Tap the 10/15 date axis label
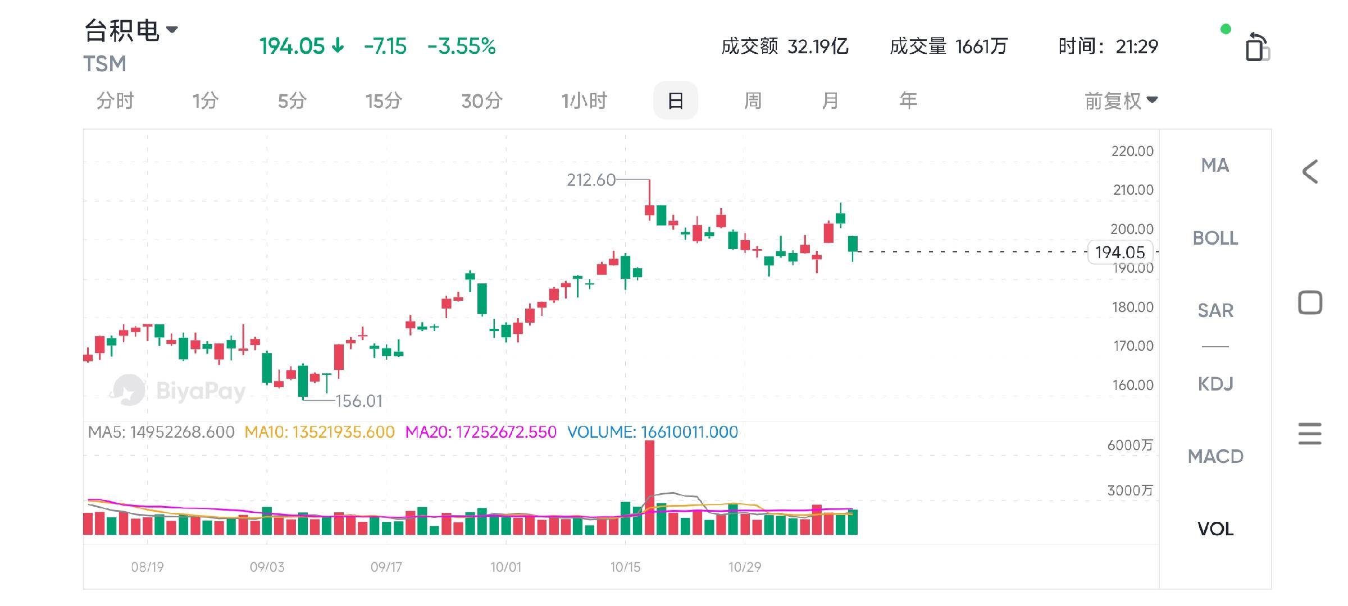The height and width of the screenshot is (606, 1348). pos(625,567)
